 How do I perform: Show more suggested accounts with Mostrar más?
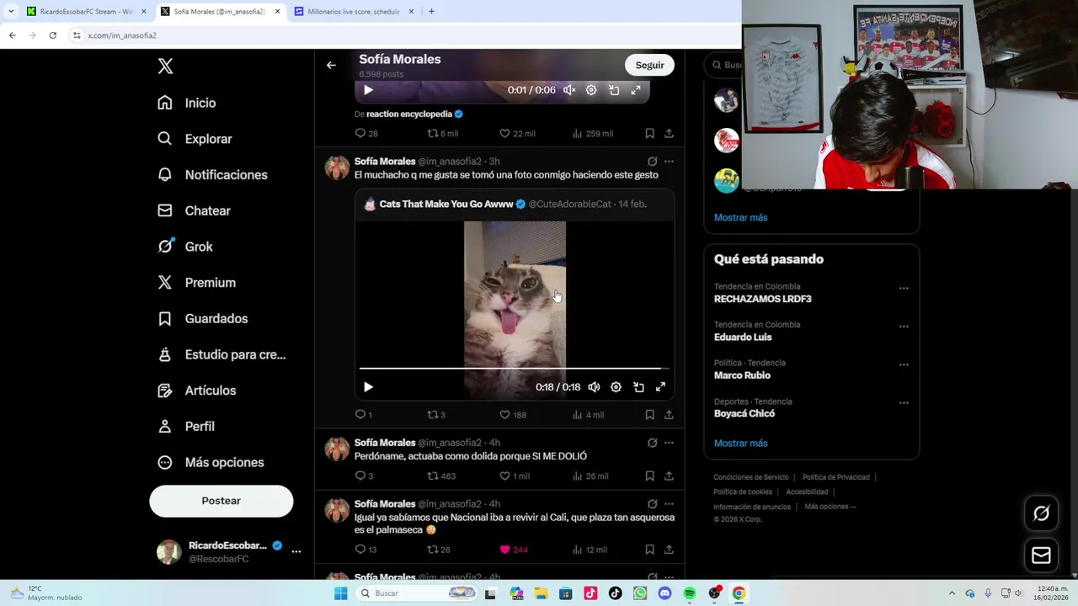tap(741, 217)
